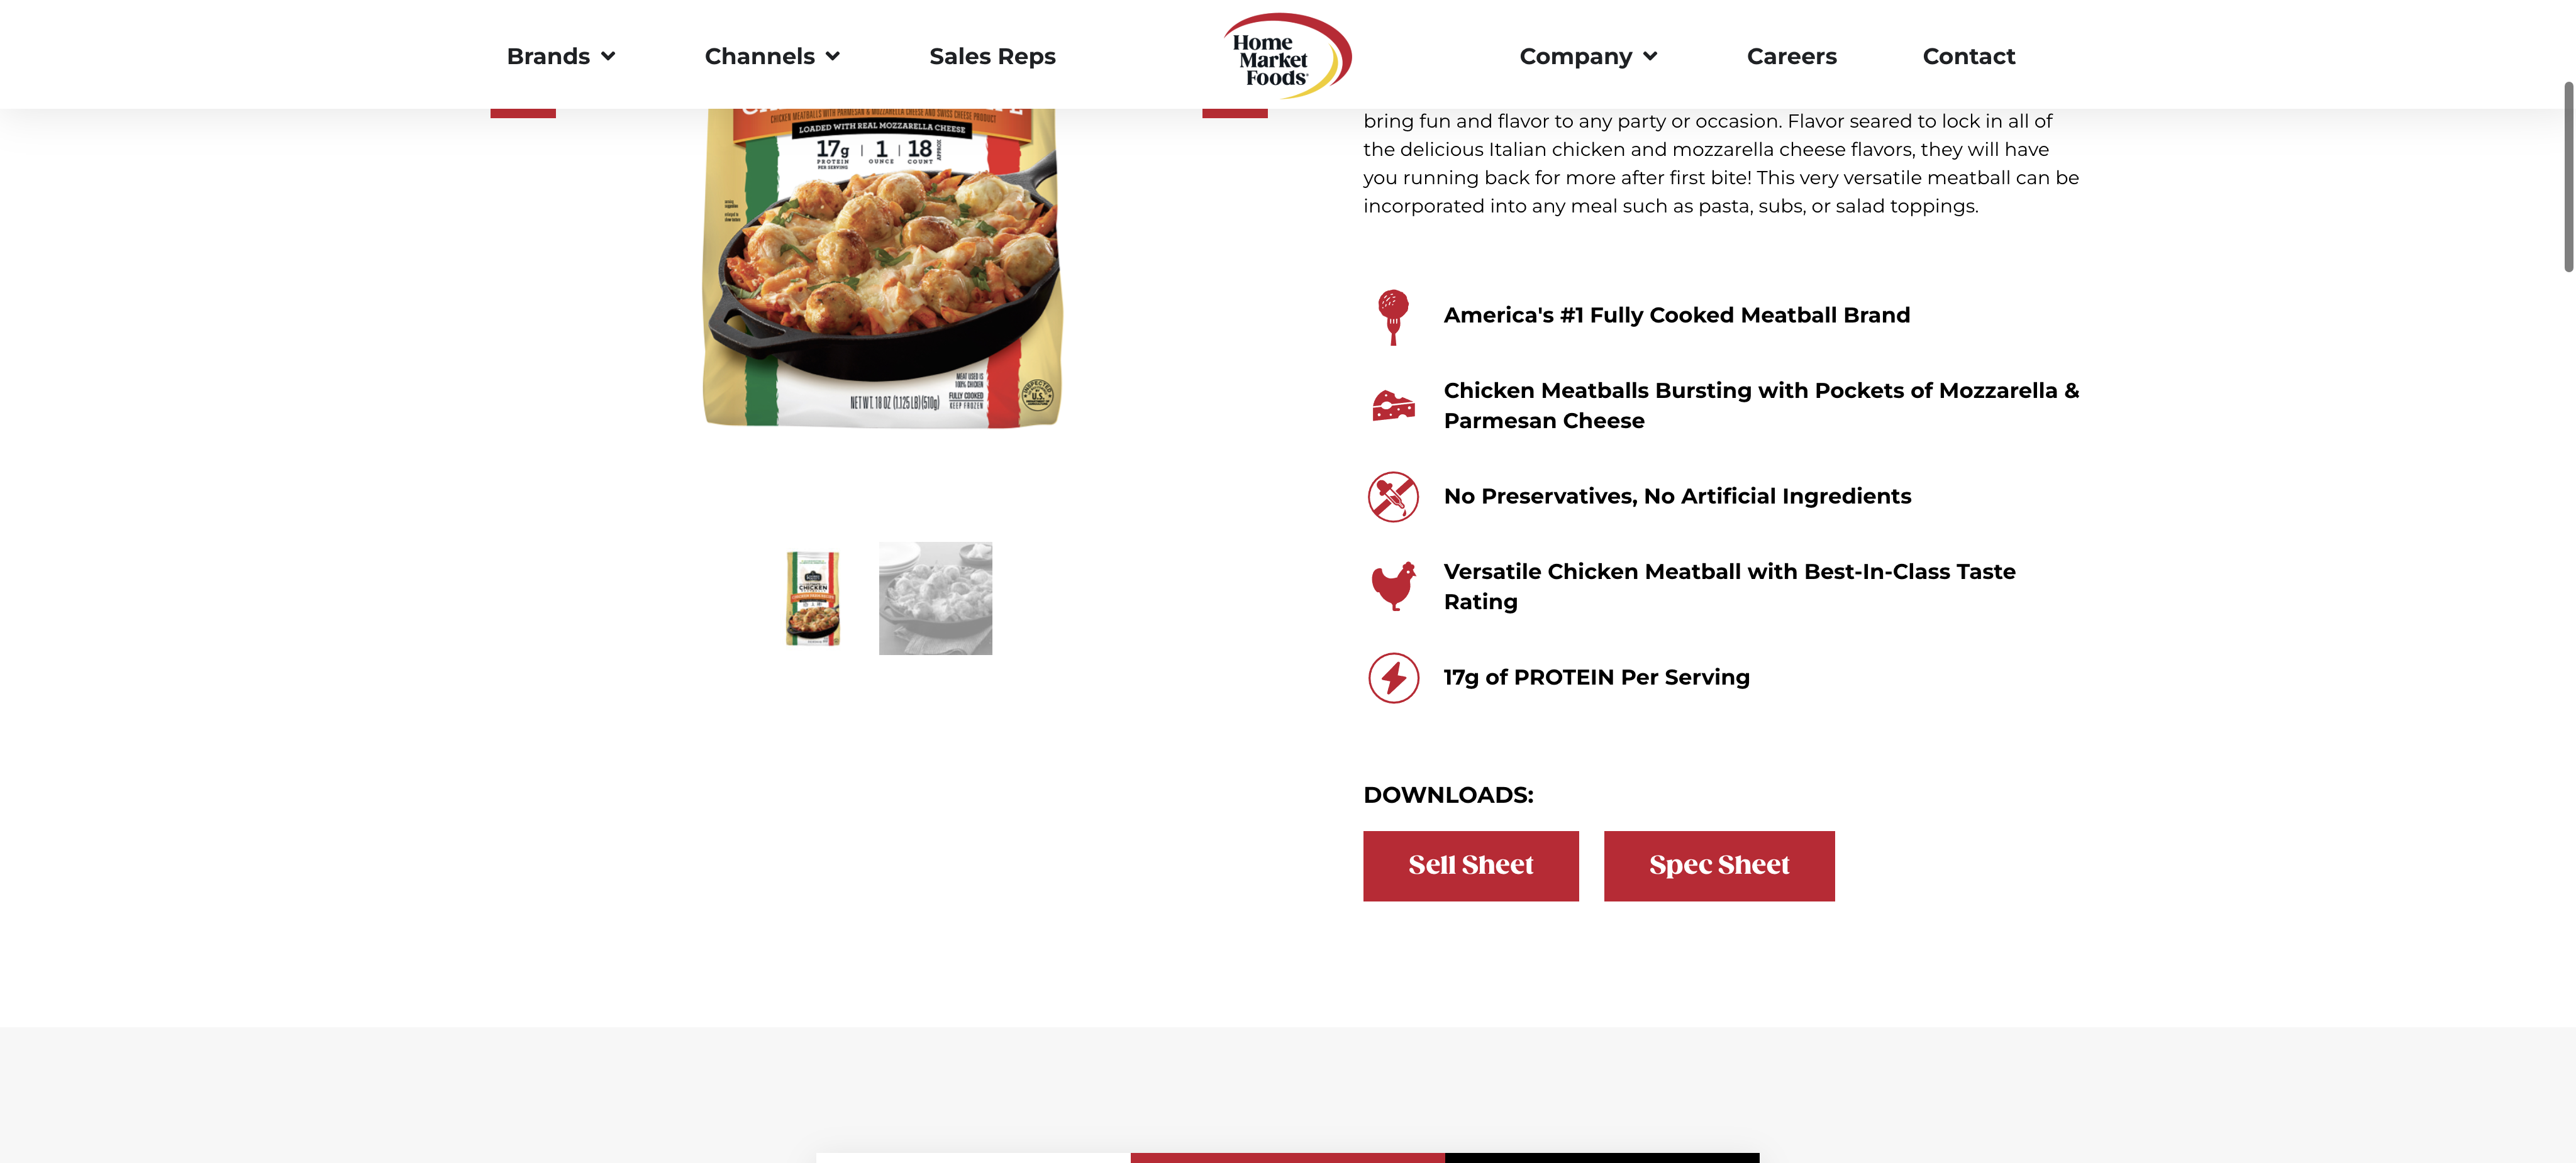Download the Spec Sheet
2576x1163 pixels.
(x=1719, y=866)
